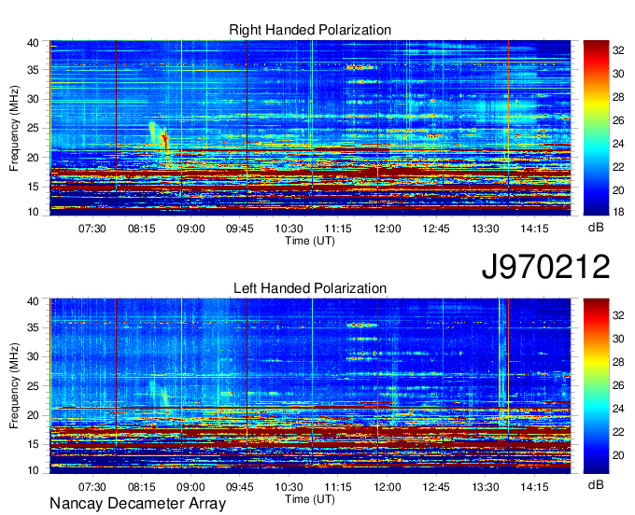Click 30 MHz tick on left-handed plot
The width and height of the screenshot is (635, 515).
pos(33,356)
